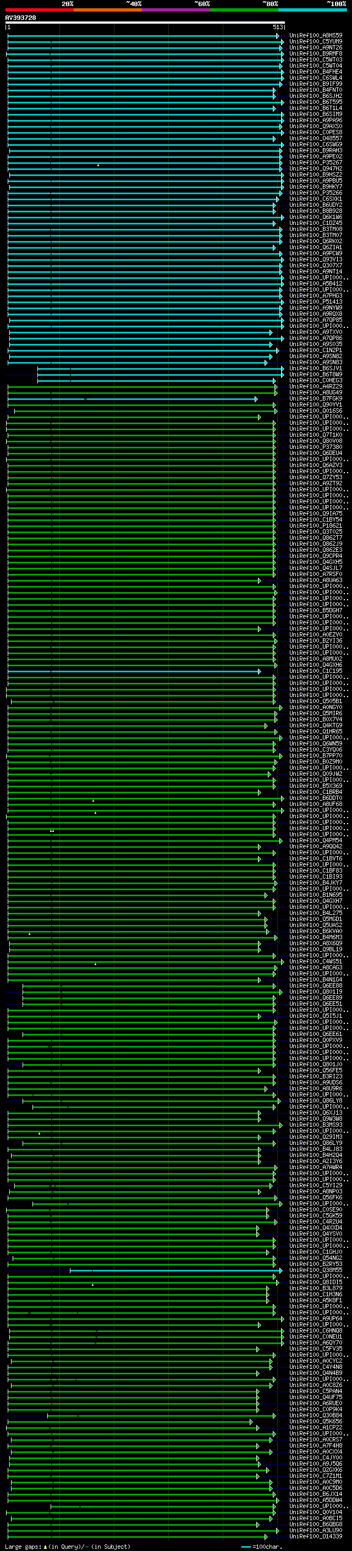
Task: Select hit label UniRef100_P35267
Action: coord(316,162)
